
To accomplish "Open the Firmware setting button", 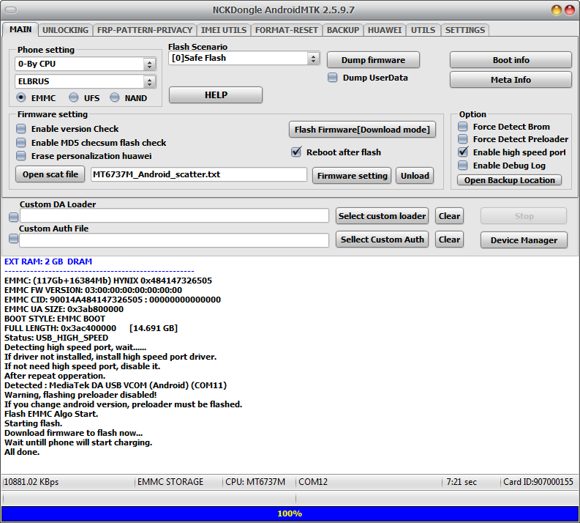I will [352, 176].
